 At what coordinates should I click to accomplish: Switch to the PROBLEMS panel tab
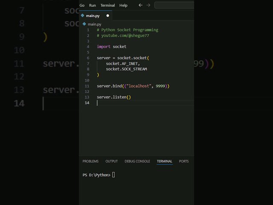(90, 161)
